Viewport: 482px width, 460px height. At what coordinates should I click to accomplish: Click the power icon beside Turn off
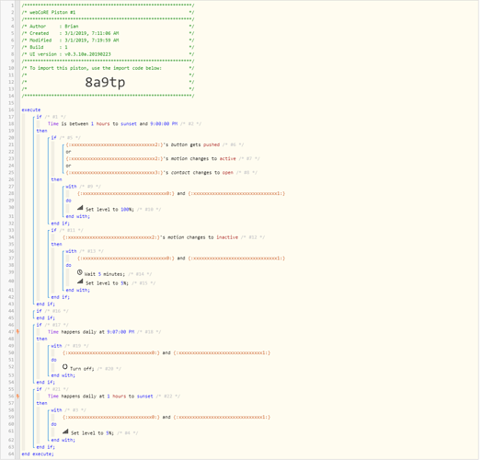tap(65, 367)
